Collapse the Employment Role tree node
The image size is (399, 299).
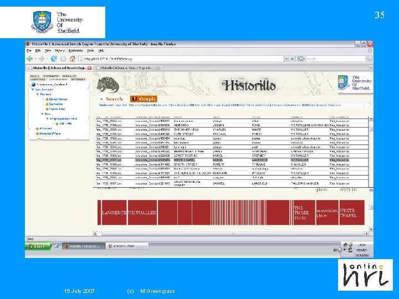point(47,118)
